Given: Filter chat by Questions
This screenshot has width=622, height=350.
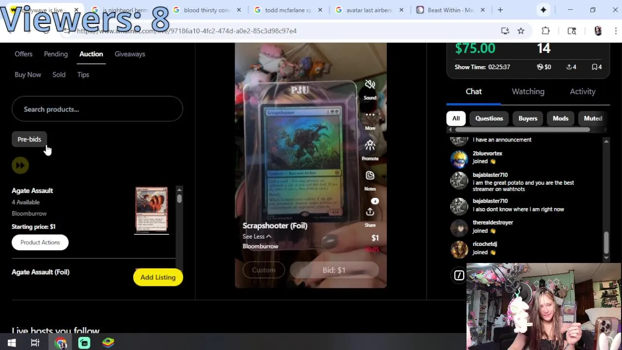Looking at the screenshot, I should pos(489,118).
